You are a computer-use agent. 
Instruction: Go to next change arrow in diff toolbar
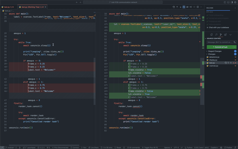181,7
